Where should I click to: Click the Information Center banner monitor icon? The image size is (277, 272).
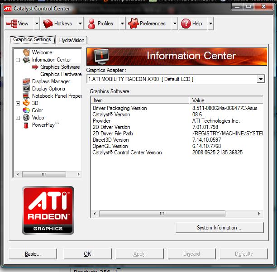click(x=101, y=57)
